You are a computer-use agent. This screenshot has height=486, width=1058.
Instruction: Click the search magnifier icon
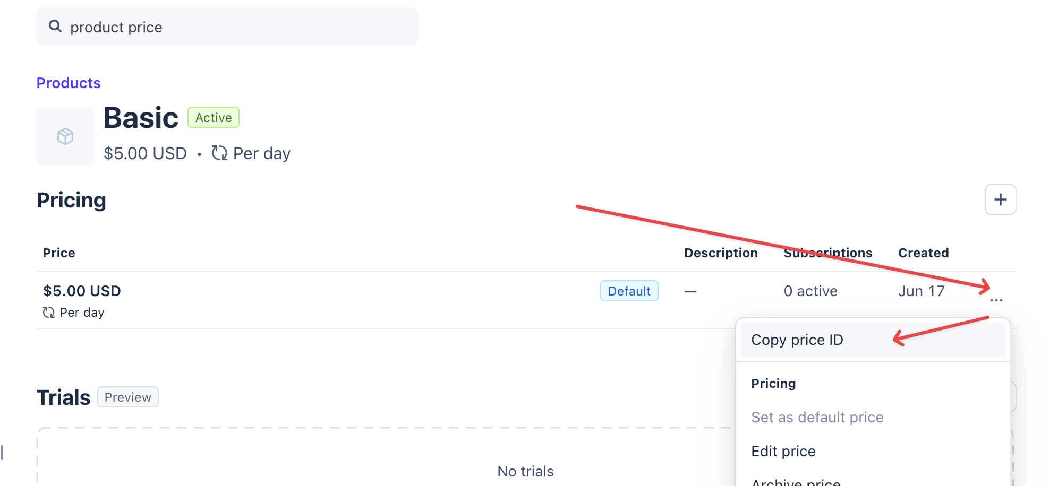(x=55, y=26)
